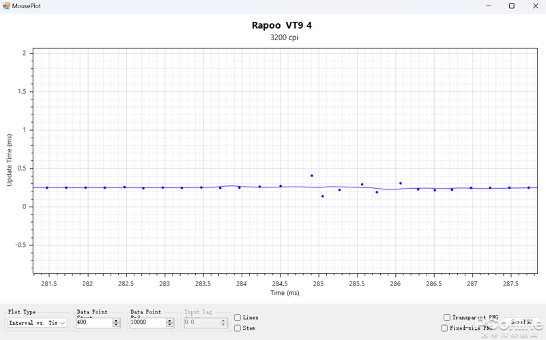546x340 pixels.
Task: Decrease Data Point End with down arrow
Action: (169, 325)
